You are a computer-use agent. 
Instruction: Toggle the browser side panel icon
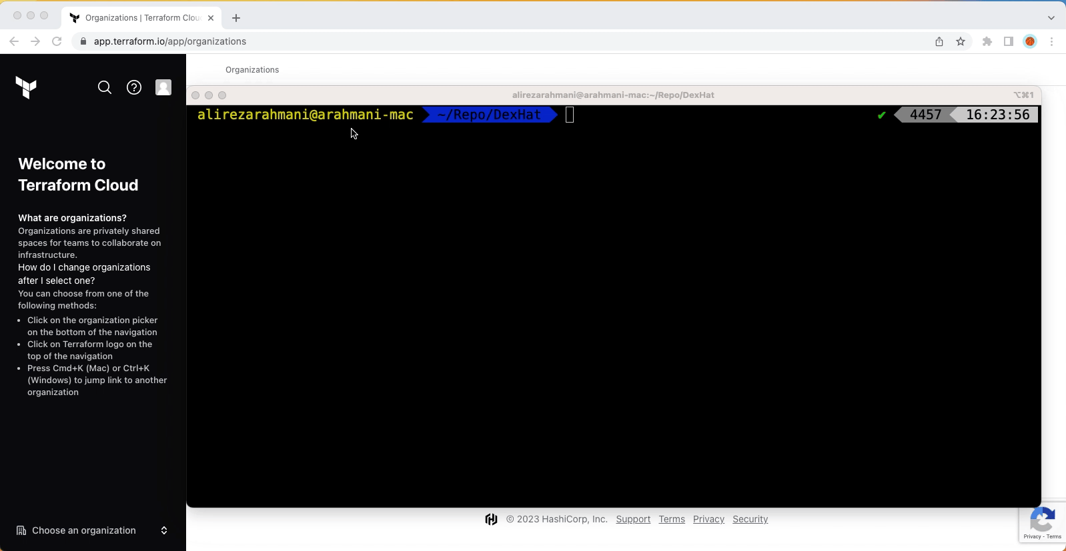point(1009,41)
